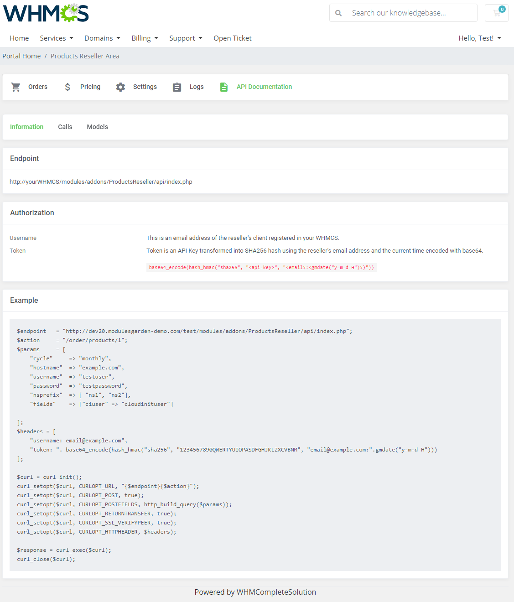Open the Orders section
The height and width of the screenshot is (602, 514).
pyautogui.click(x=38, y=87)
